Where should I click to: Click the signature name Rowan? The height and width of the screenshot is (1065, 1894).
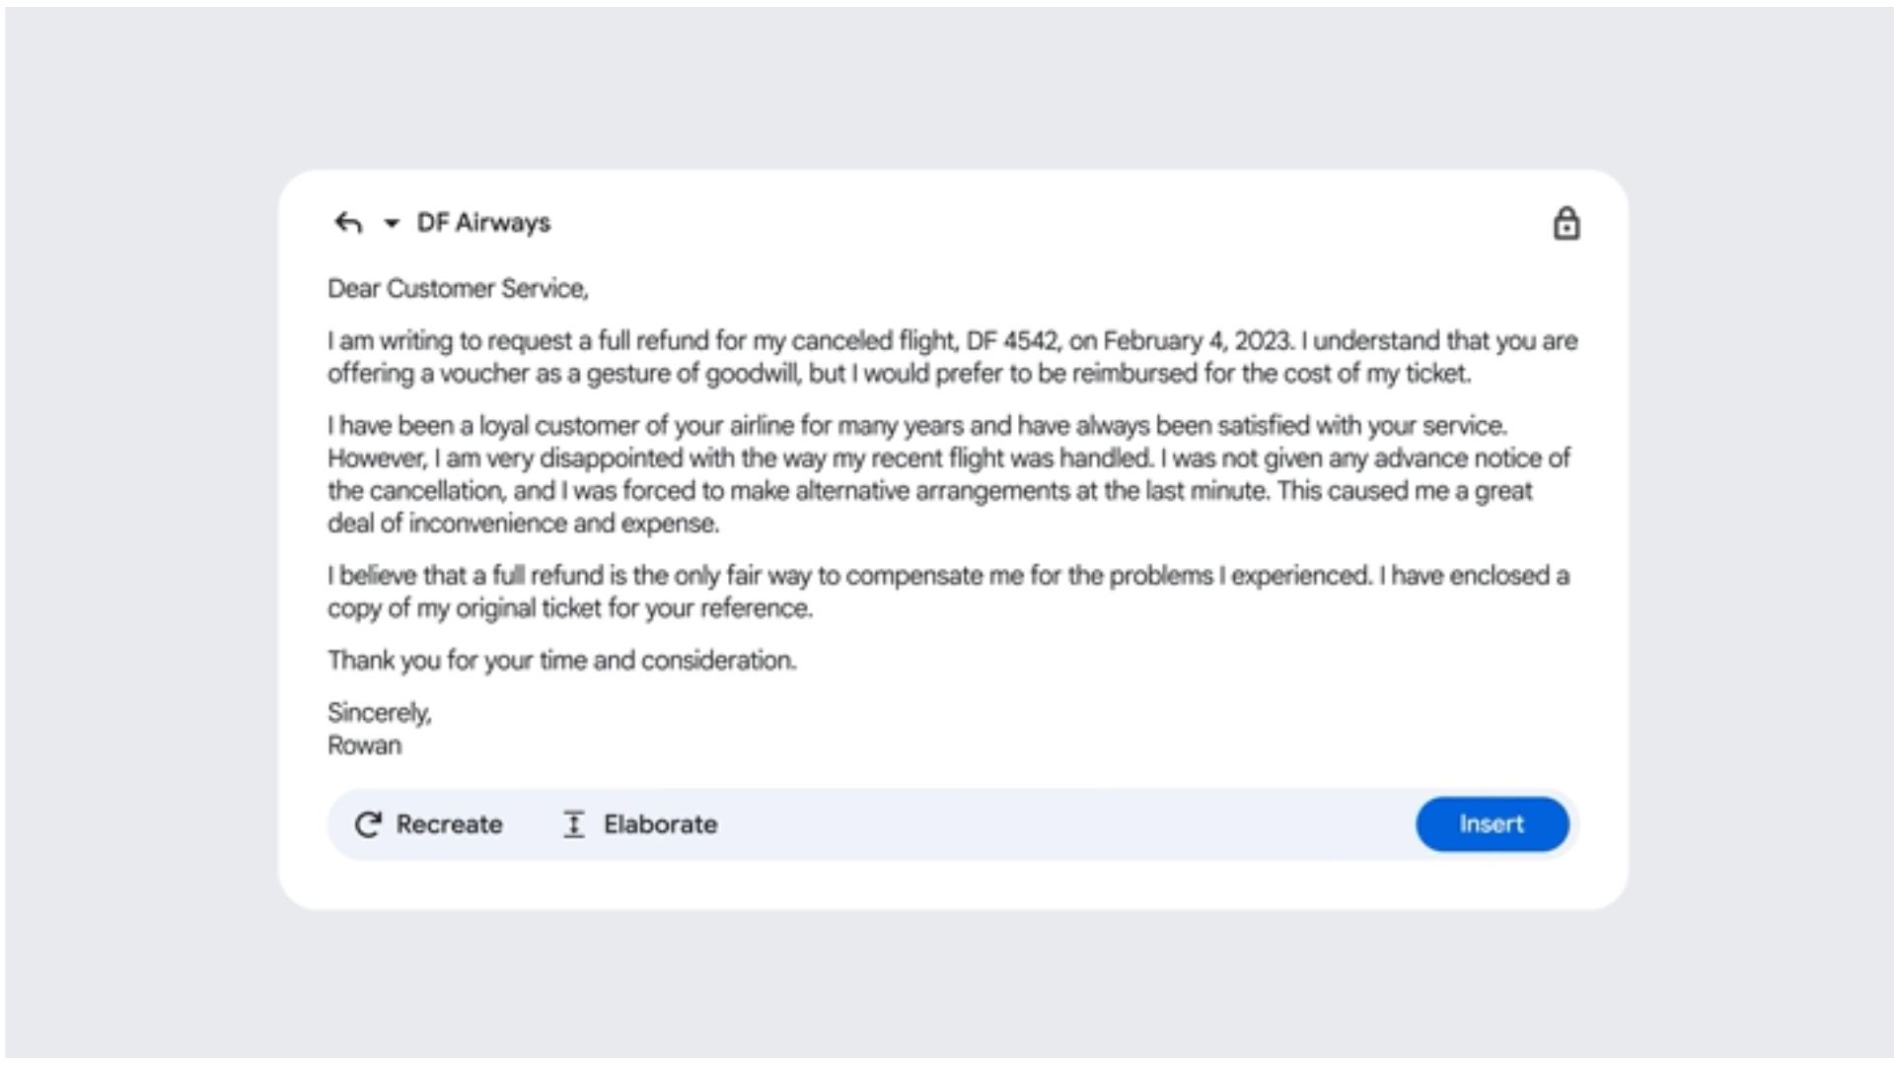point(365,745)
